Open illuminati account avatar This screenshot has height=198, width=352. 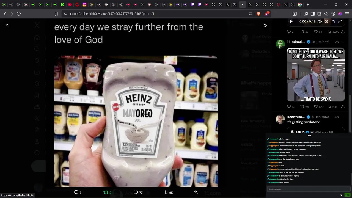(x=280, y=44)
